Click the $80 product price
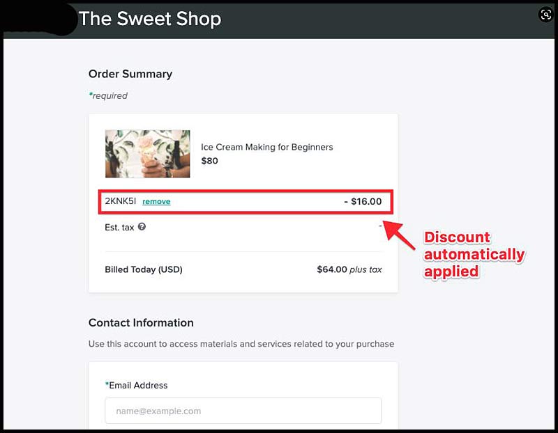The image size is (558, 433). (210, 161)
